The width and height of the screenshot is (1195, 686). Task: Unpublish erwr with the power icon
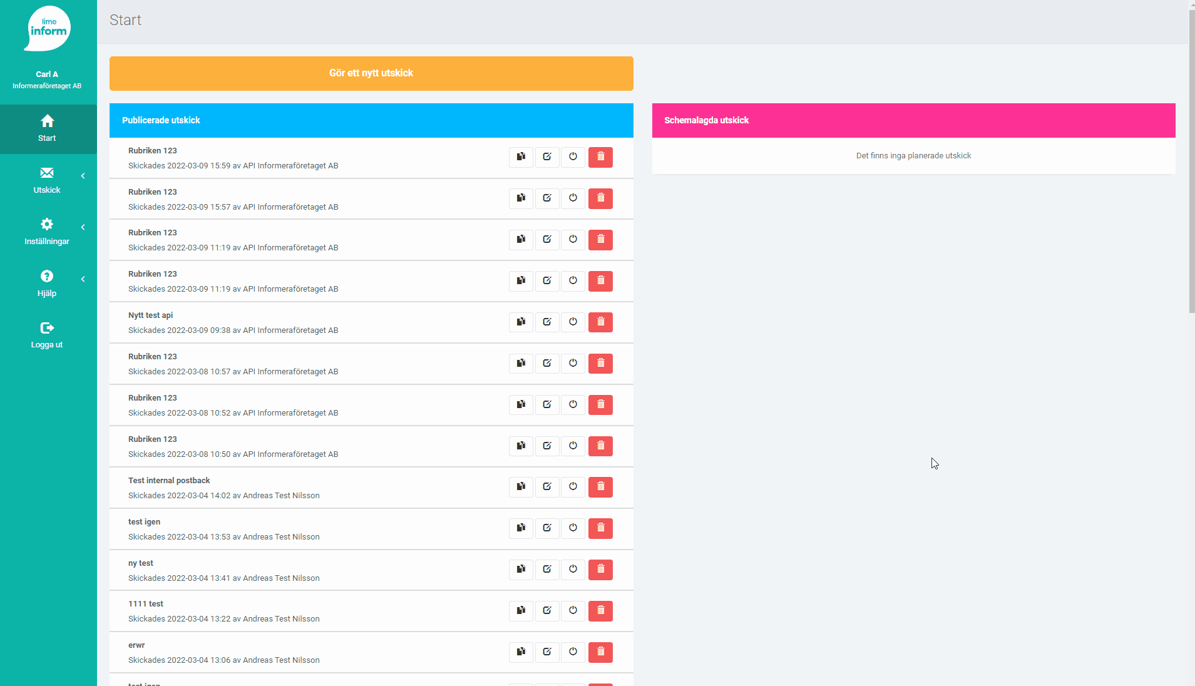[573, 652]
